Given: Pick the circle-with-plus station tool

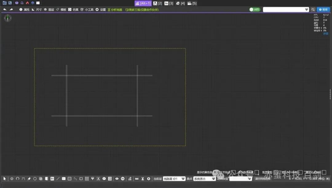Looking at the screenshot, I should pos(12,179).
